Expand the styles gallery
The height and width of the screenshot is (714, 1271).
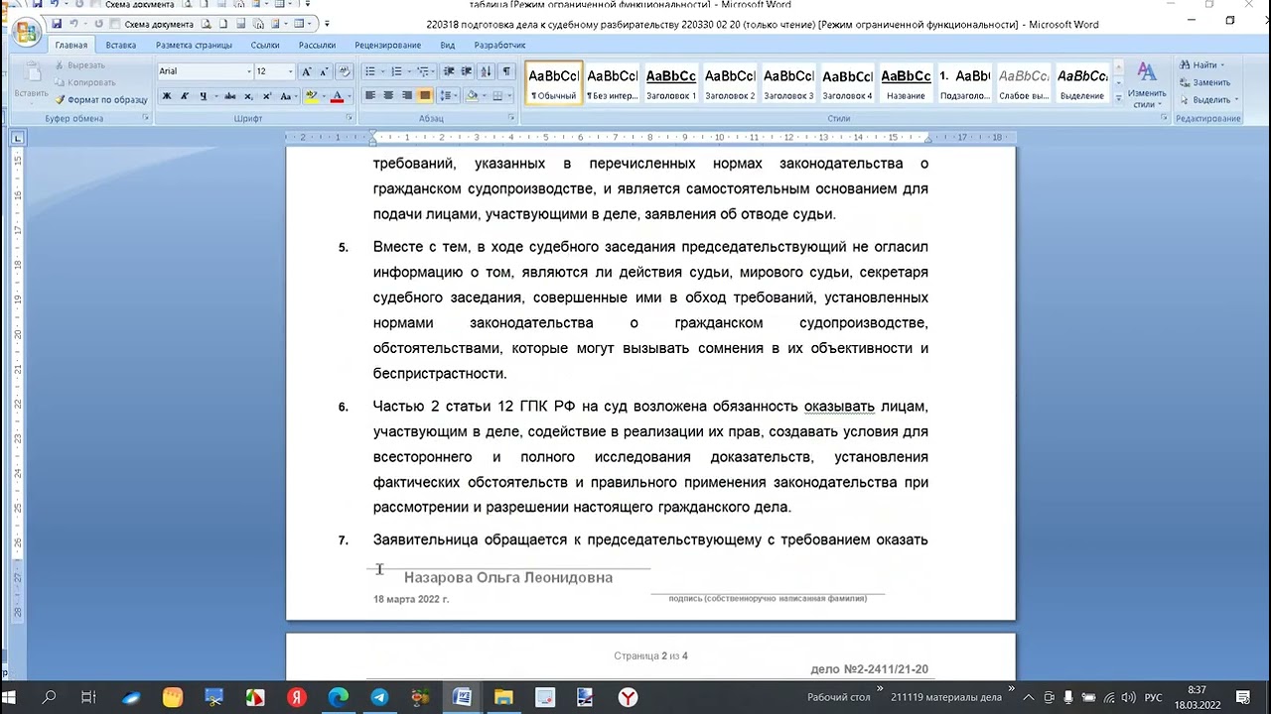pyautogui.click(x=1118, y=98)
